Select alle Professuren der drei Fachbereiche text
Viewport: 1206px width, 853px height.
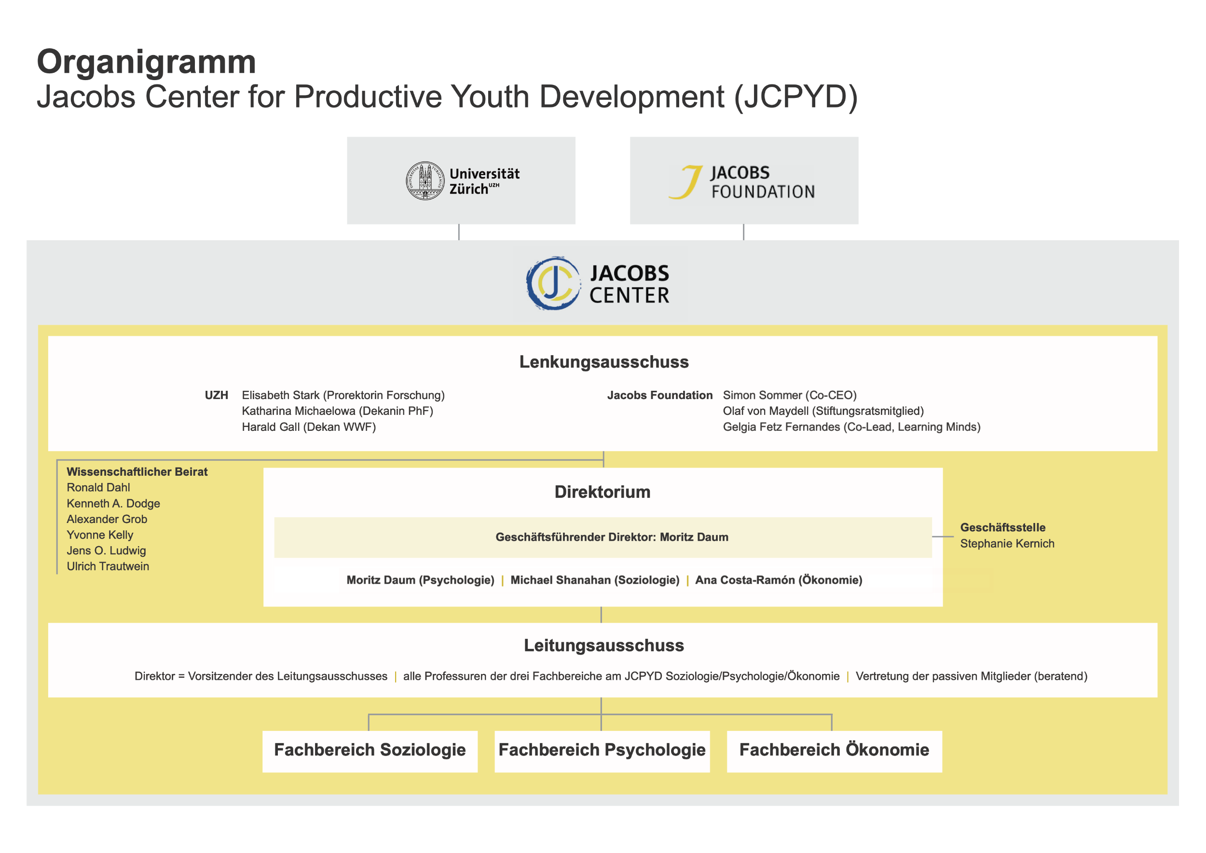click(621, 676)
